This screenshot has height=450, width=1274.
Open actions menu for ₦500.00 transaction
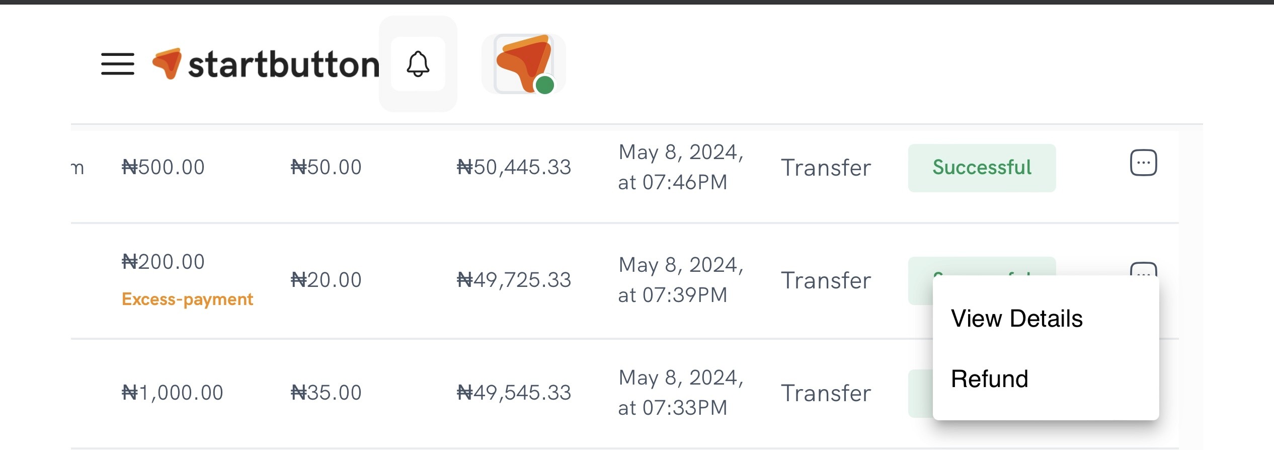[x=1143, y=163]
